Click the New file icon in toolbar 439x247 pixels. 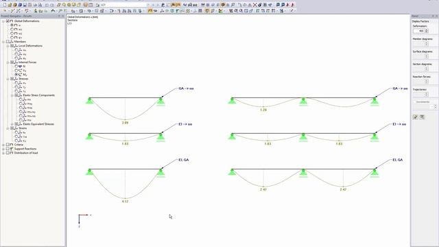tap(5, 5)
